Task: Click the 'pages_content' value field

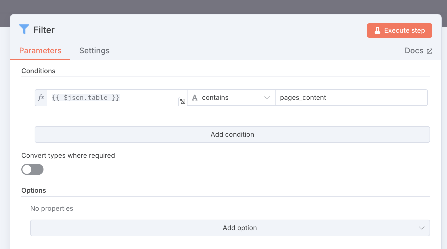Action: [x=351, y=98]
